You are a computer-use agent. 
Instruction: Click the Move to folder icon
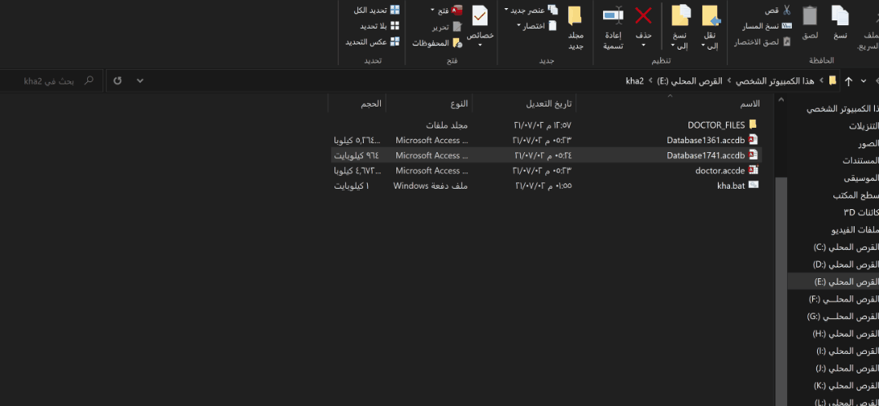tap(710, 15)
